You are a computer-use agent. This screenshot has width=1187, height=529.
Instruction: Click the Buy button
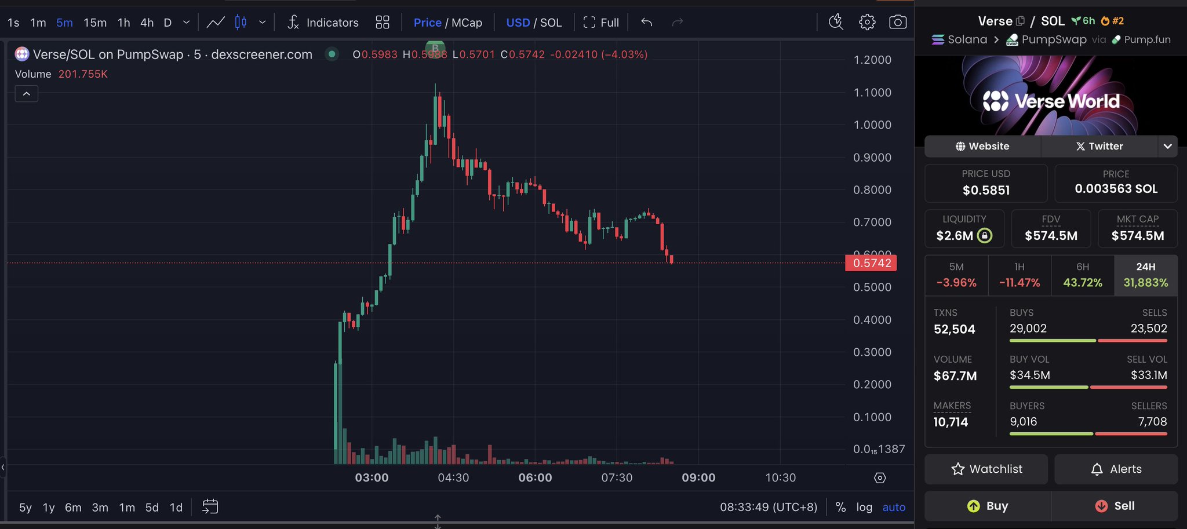click(x=988, y=506)
